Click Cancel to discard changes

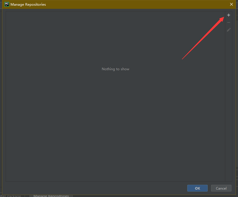coord(221,188)
